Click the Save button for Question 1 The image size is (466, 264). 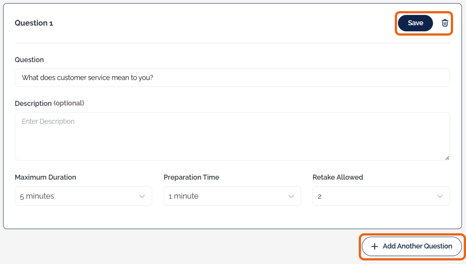[x=415, y=23]
